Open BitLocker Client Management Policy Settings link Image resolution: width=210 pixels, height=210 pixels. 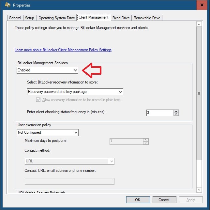point(63,50)
